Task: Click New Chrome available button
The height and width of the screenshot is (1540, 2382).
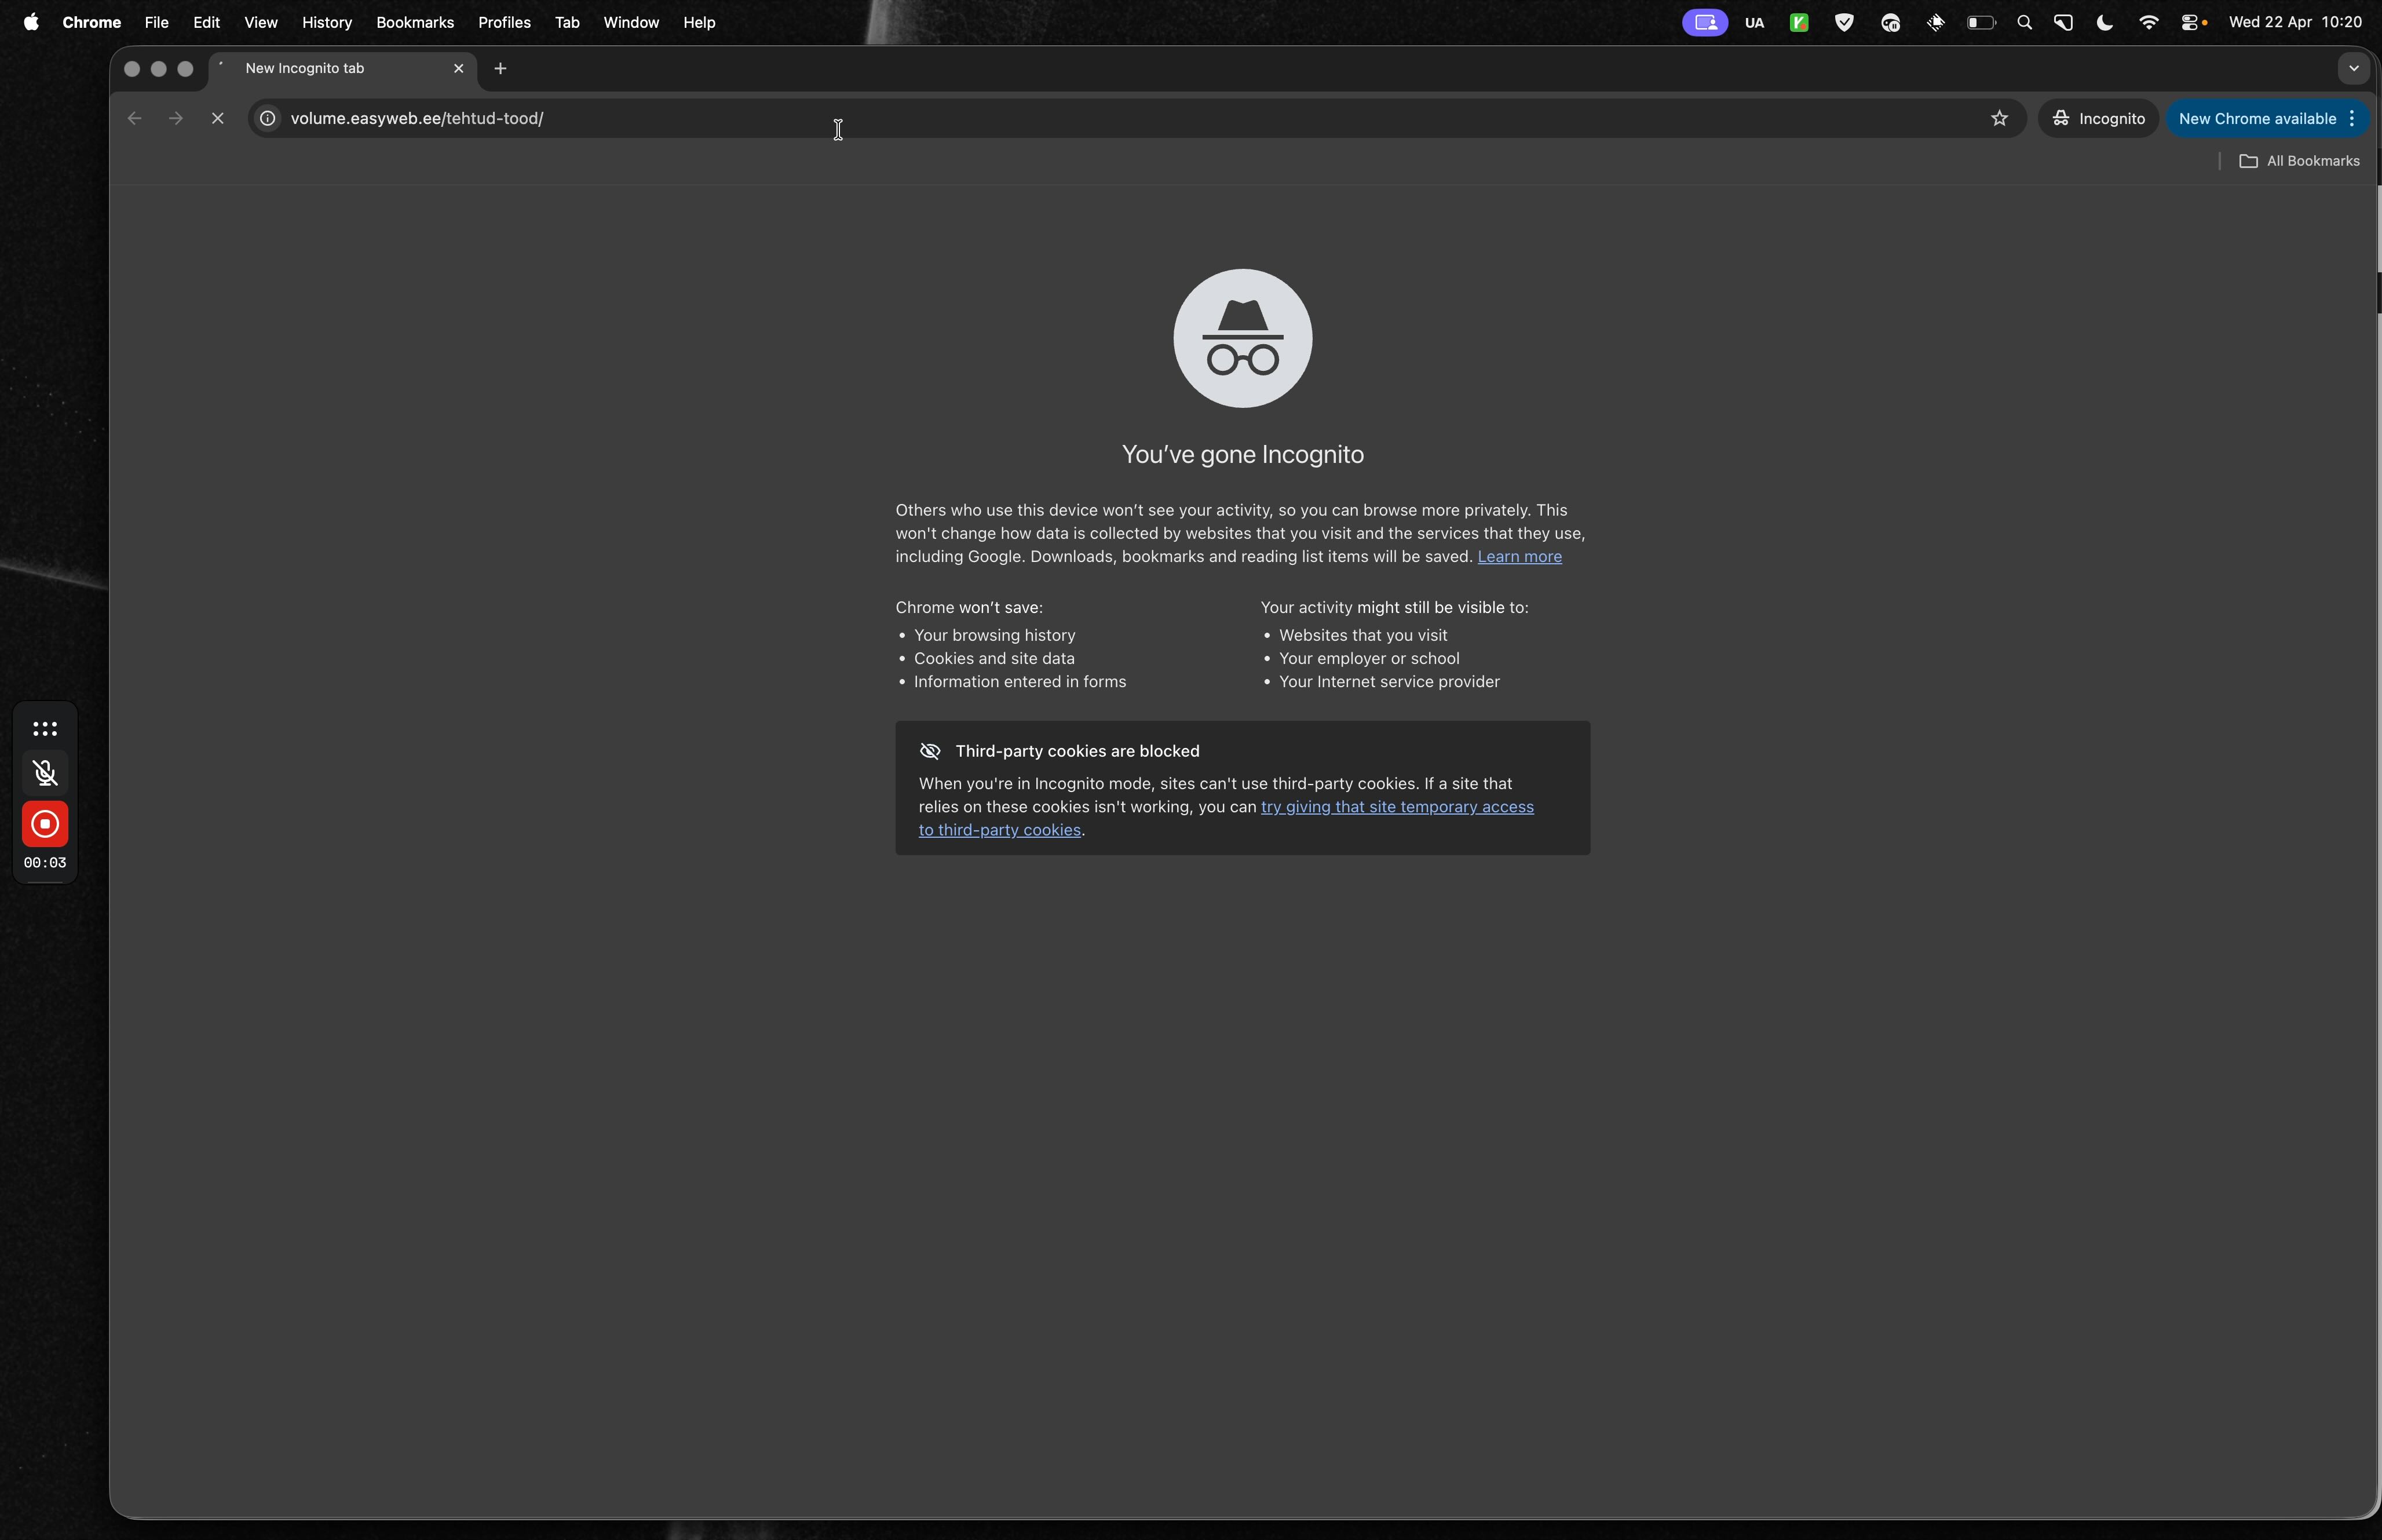Action: click(x=2256, y=118)
